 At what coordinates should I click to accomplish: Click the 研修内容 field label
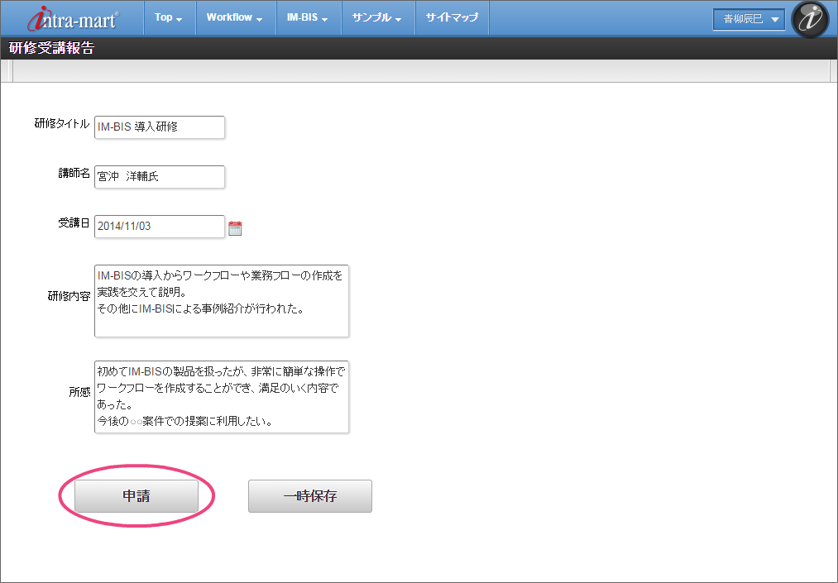click(69, 296)
